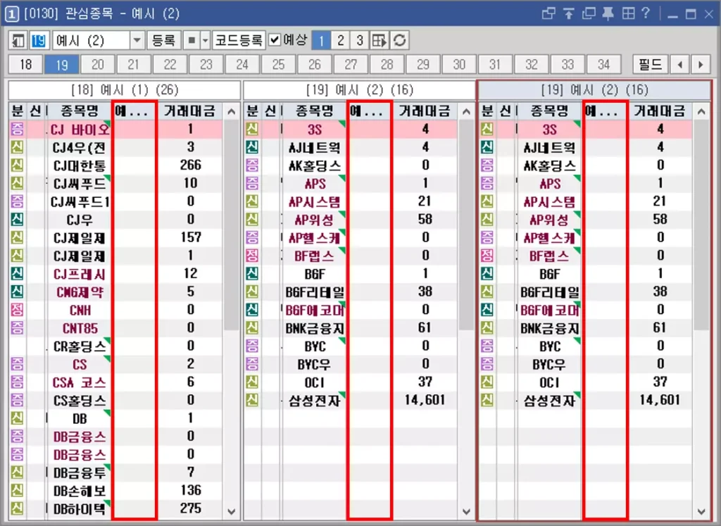Viewport: 721px width, 526px height.
Task: Click the circular refresh icon in toolbar
Action: 400,40
